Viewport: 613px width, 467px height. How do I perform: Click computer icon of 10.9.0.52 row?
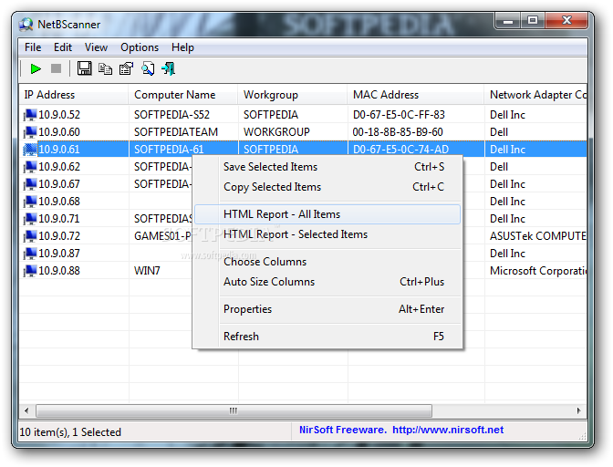coord(30,115)
